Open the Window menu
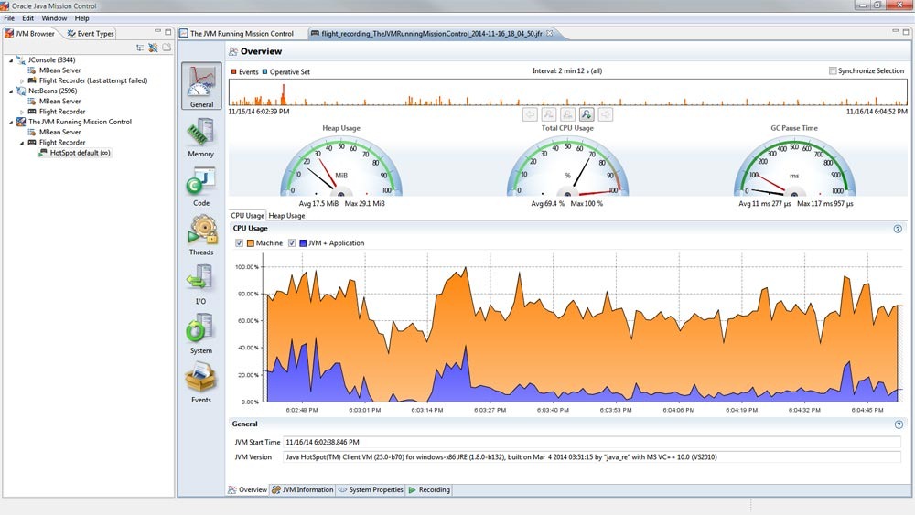Image resolution: width=915 pixels, height=515 pixels. 54,18
